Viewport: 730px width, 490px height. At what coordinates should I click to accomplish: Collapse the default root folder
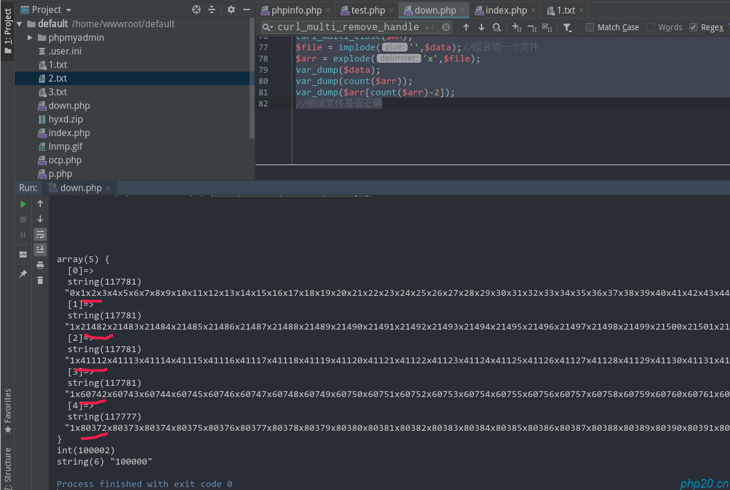pyautogui.click(x=19, y=24)
